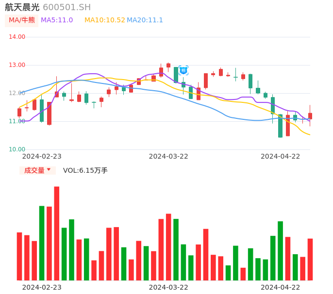The height and width of the screenshot is (294, 333).
Task: Click the blue event marker on the candlestick chart
Action: tap(183, 70)
